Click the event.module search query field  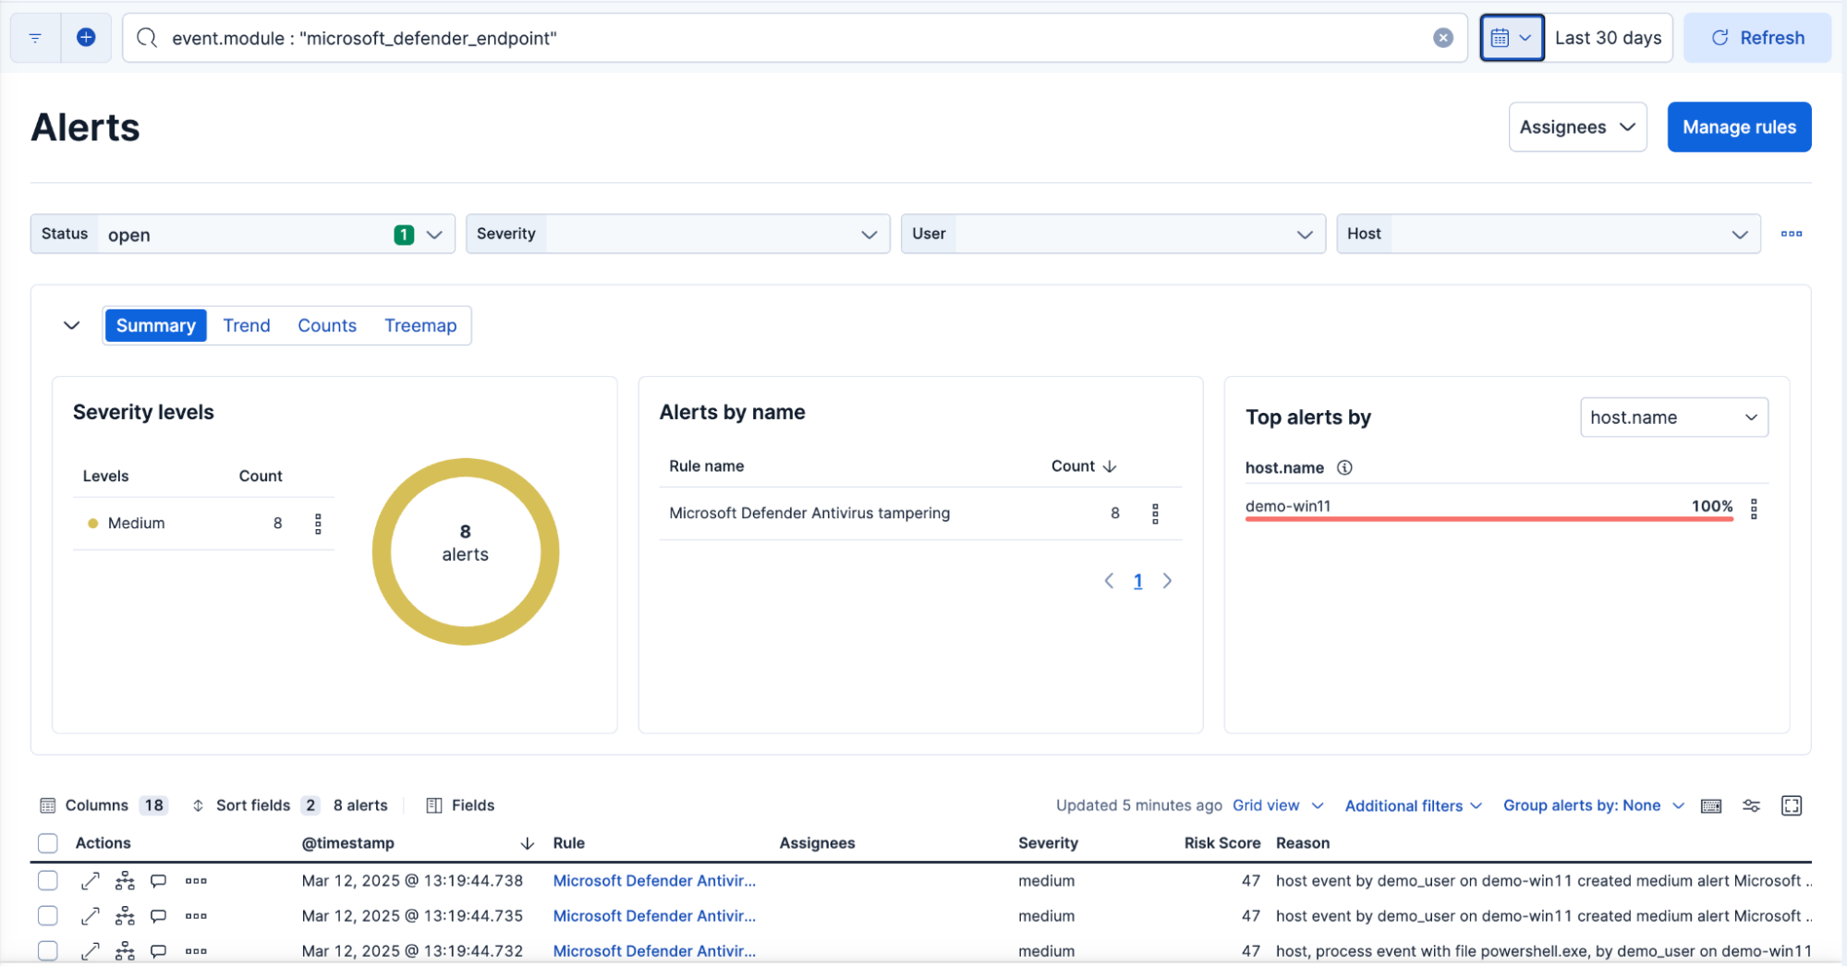(795, 38)
